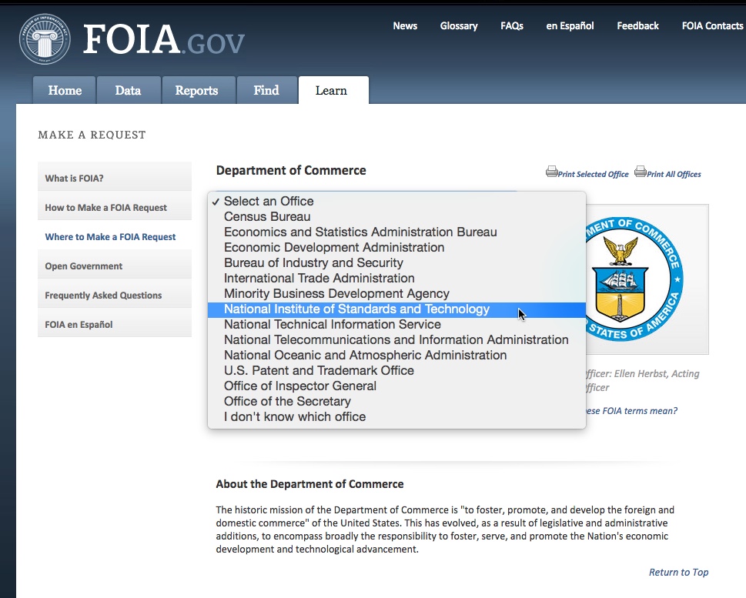Select Census Bureau from the office dropdown
746x598 pixels.
(x=267, y=217)
